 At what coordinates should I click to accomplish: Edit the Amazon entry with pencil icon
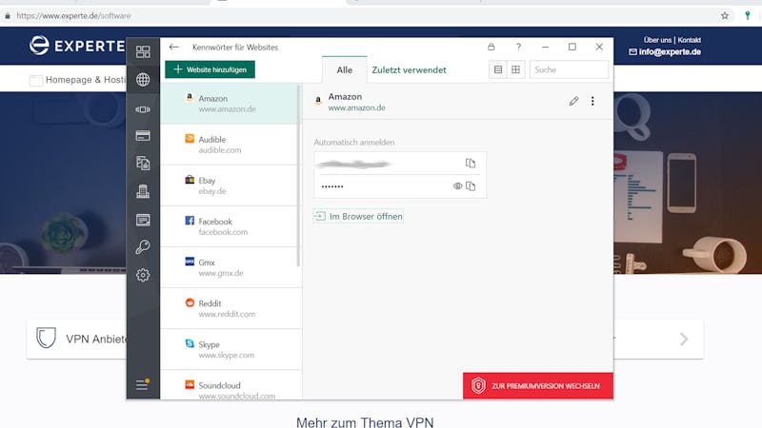pos(574,101)
